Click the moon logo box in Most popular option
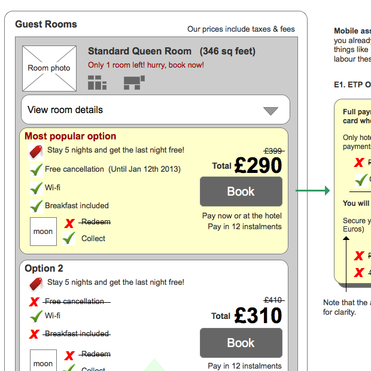371x371 pixels. [x=43, y=232]
